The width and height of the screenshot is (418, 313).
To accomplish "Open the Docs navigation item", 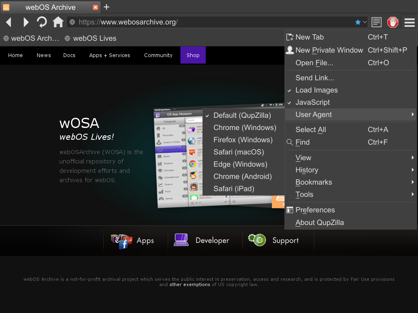I will (69, 55).
